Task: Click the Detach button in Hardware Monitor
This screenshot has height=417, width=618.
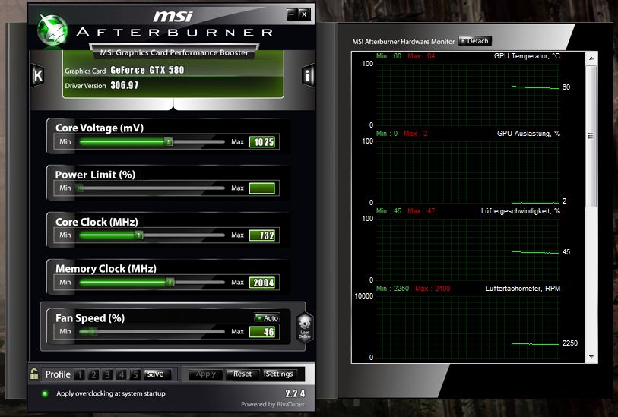Action: point(475,41)
